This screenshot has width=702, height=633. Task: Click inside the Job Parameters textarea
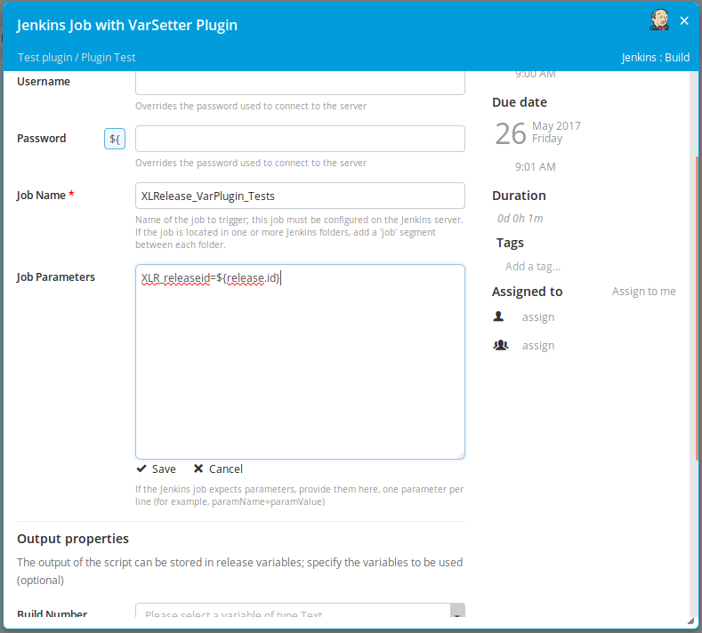(x=300, y=362)
